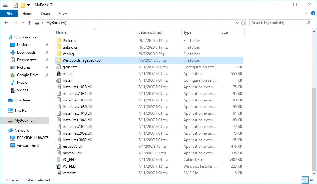Viewport: 317px width, 184px height.
Task: Open the File menu
Action: click(x=9, y=14)
